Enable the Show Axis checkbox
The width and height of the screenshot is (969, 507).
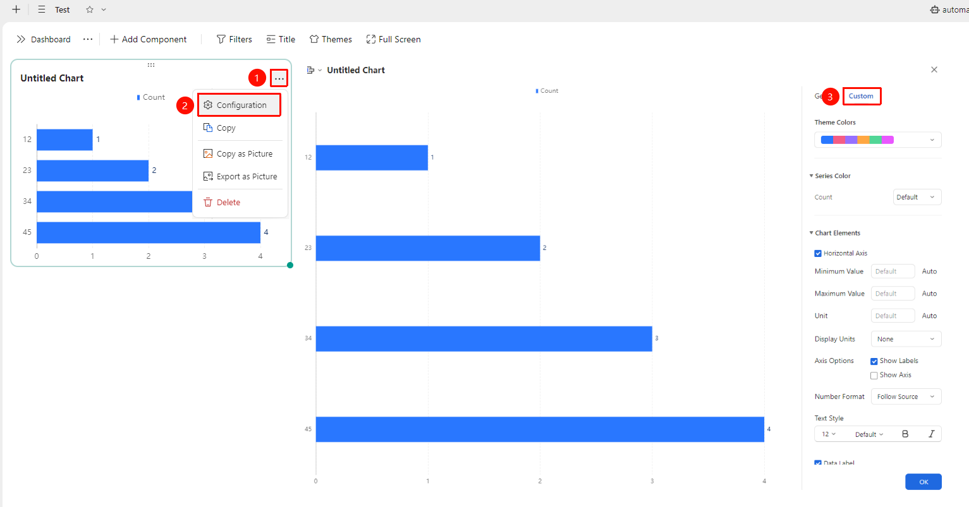point(874,375)
